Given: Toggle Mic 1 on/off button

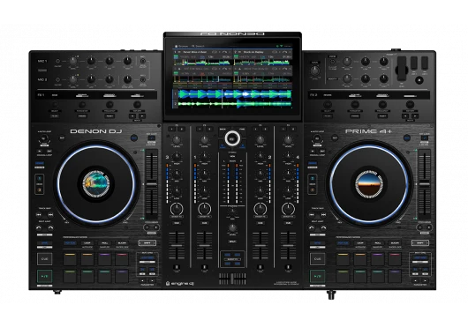Looking at the screenshot, I should pyautogui.click(x=58, y=62).
